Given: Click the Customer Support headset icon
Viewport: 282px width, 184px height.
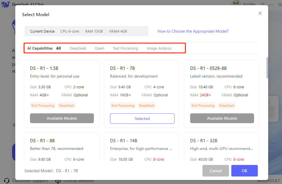Looking at the screenshot, I should click(x=7, y=181).
